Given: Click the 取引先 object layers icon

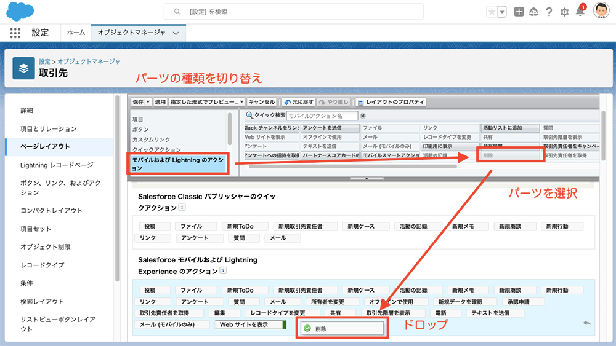Looking at the screenshot, I should [x=23, y=68].
